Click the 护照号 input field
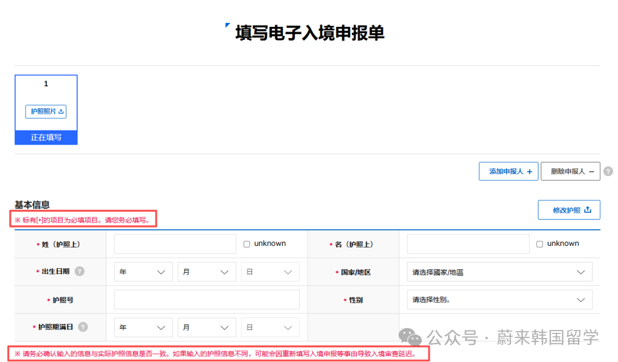This screenshot has height=362, width=618. click(x=207, y=299)
